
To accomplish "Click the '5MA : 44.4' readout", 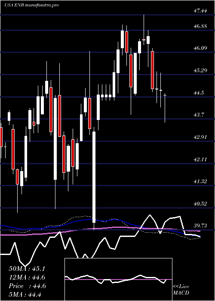I will pos(25,295).
